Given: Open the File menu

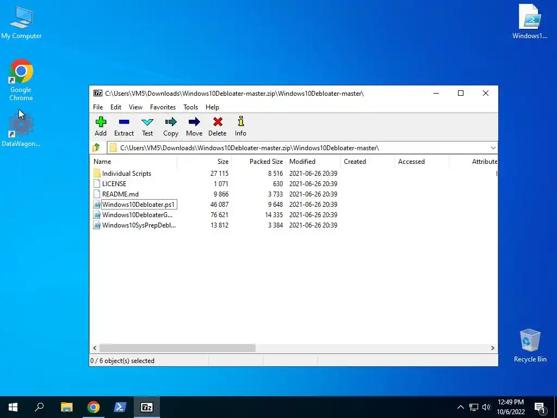Looking at the screenshot, I should coord(98,107).
